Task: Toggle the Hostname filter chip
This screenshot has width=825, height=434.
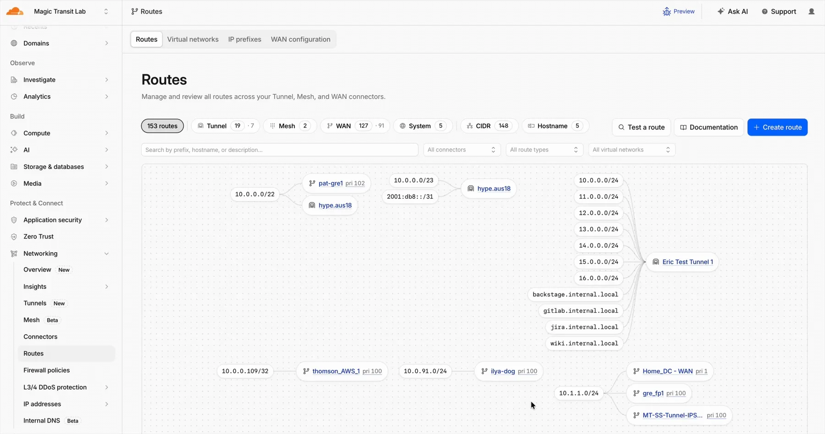Action: pos(555,126)
